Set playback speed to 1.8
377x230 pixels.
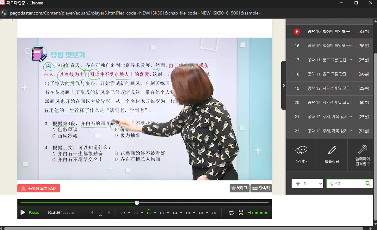coord(201,213)
